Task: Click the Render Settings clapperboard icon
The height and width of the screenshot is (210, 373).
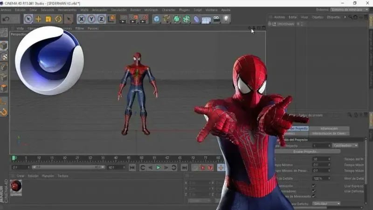Action: coord(144,19)
